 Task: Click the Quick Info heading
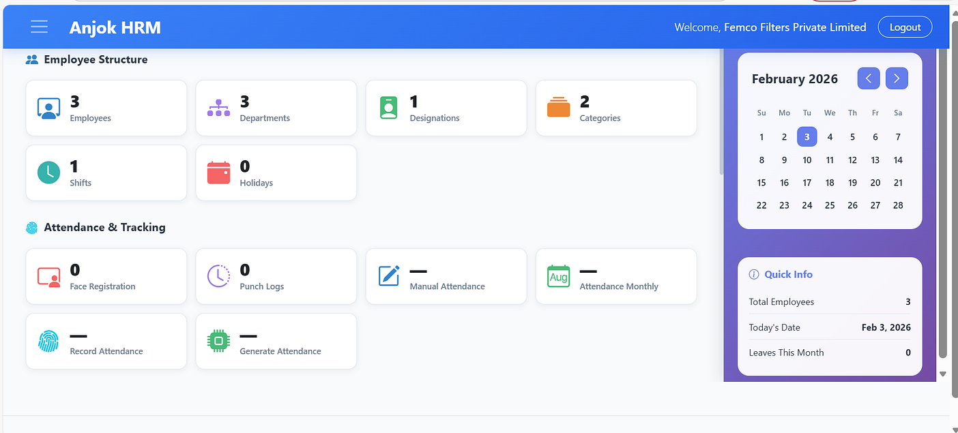(x=788, y=274)
